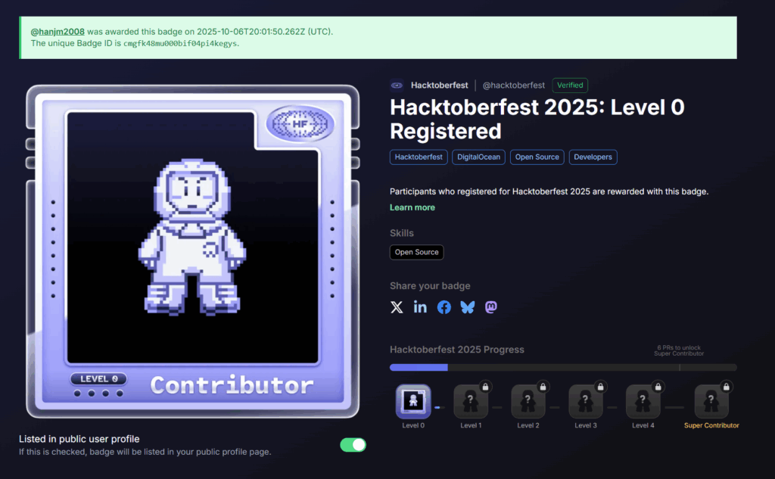Click the 'LEVEL 0' pill on badge card
Screen dimensions: 775x479
click(98, 378)
